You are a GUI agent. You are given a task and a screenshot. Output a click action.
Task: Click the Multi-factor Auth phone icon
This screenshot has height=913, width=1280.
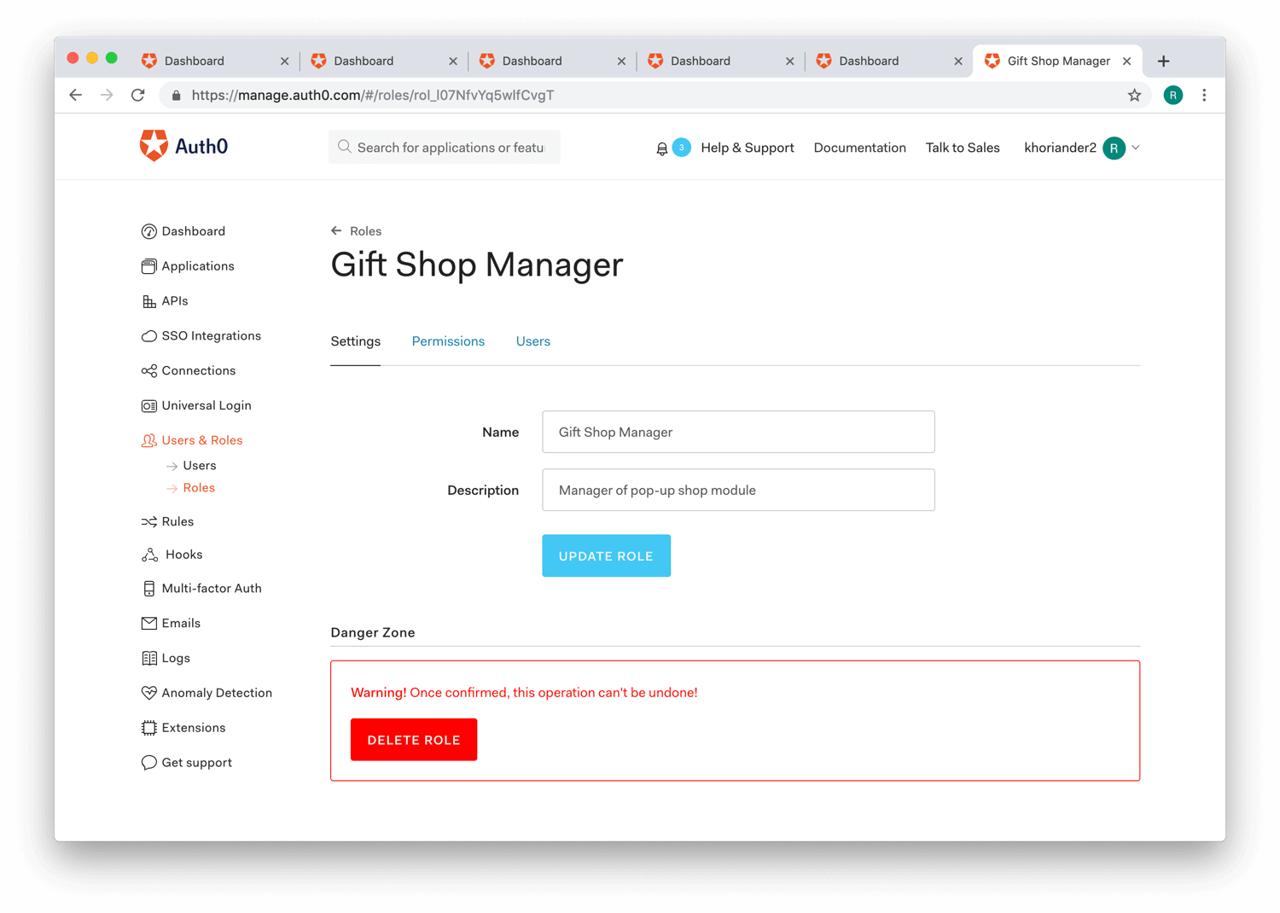point(148,589)
